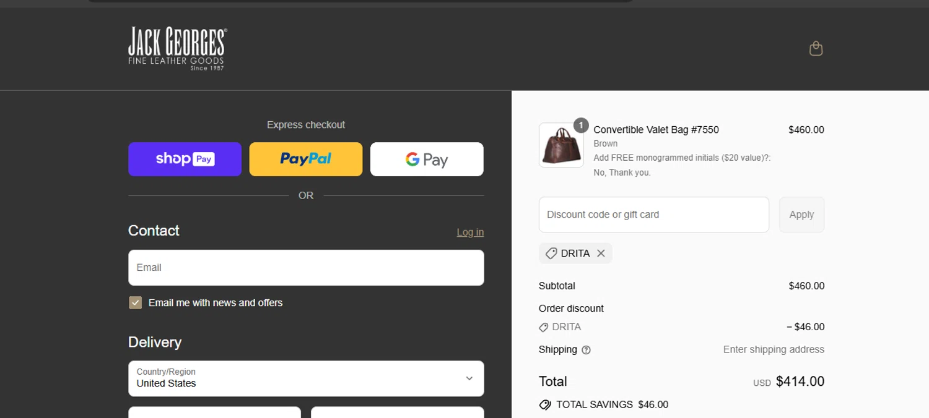Click the Subtotal $460.00 value
Screen dimensions: 929x418
806,286
